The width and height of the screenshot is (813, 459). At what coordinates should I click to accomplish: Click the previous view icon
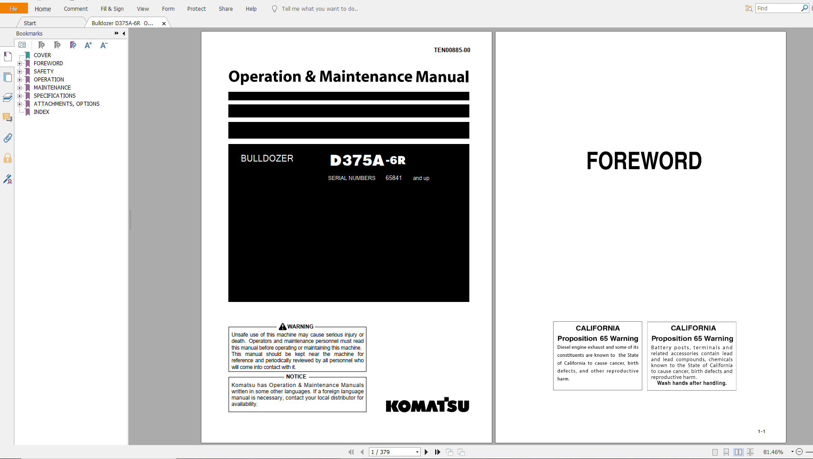pyautogui.click(x=450, y=452)
